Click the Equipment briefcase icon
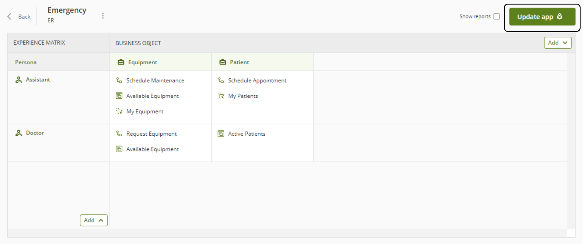 click(121, 62)
